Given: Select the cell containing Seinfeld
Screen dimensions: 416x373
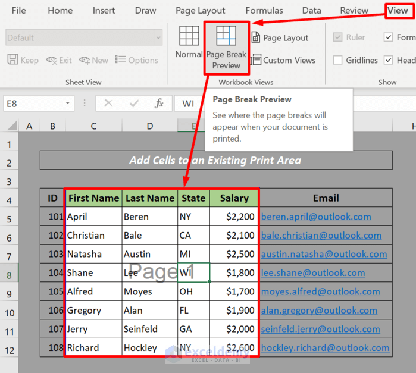Looking at the screenshot, I should (x=150, y=329).
